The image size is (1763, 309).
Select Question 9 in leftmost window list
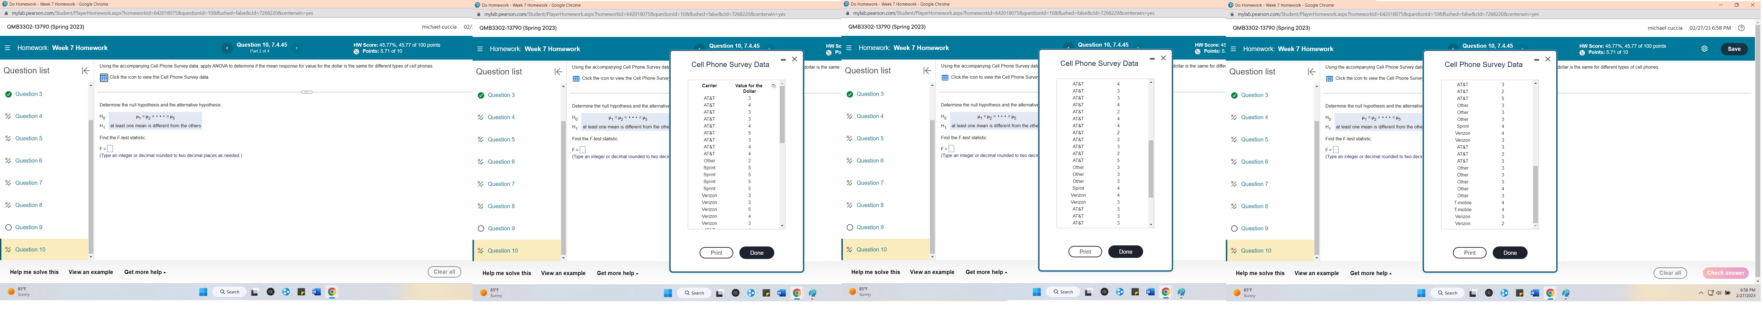tap(29, 227)
